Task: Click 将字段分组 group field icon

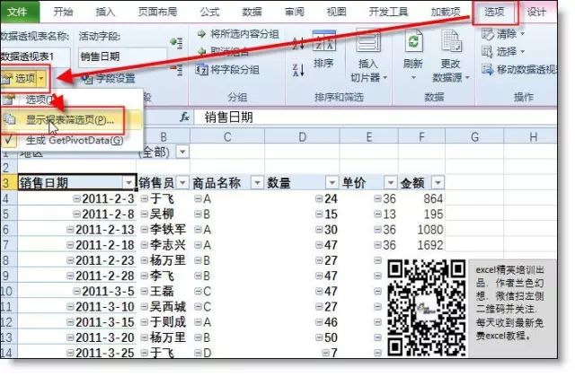Action: coord(201,69)
